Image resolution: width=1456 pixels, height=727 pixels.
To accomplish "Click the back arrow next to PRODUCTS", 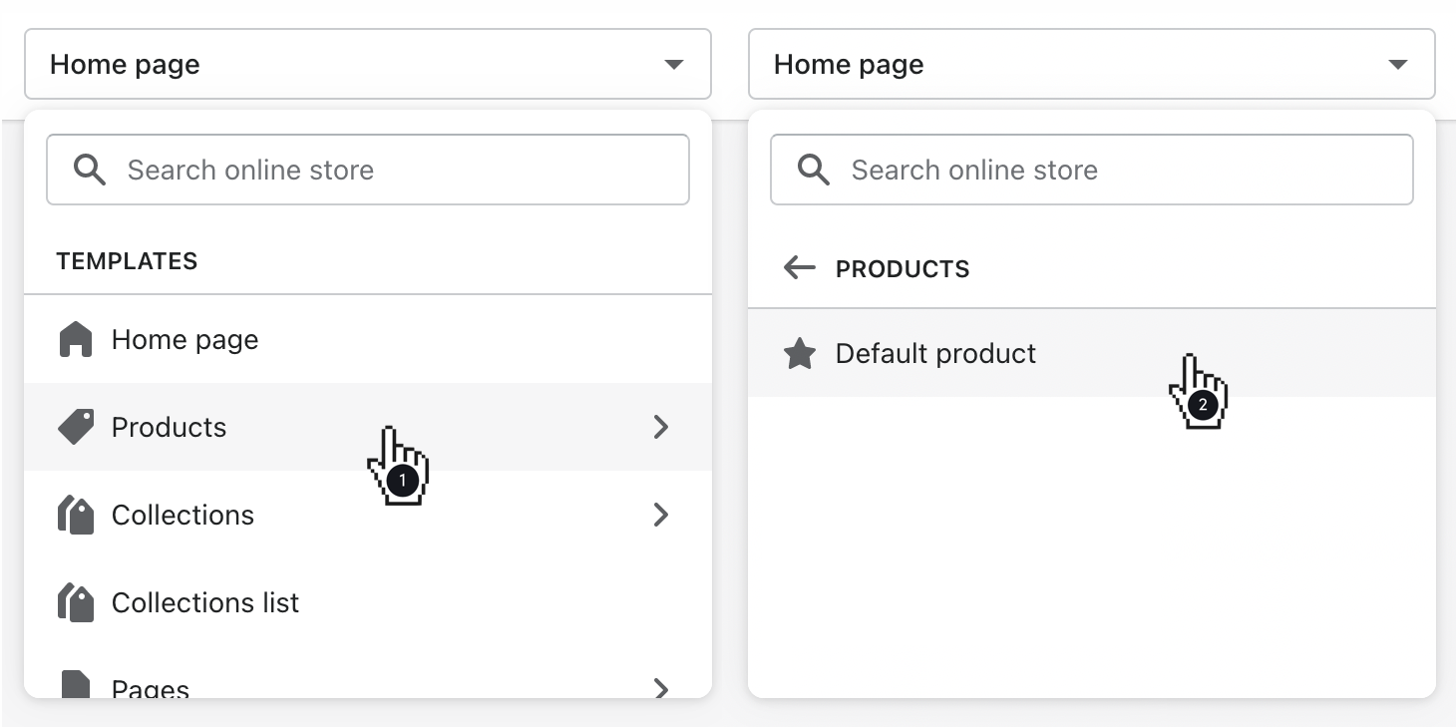I will (798, 267).
